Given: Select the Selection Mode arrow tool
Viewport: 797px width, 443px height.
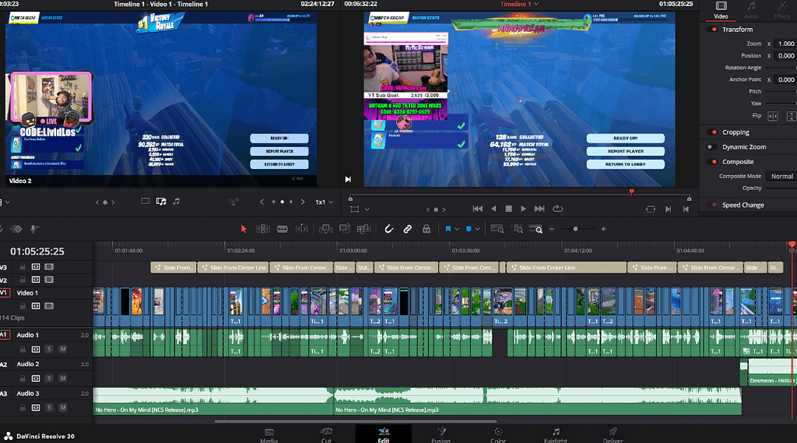Looking at the screenshot, I should point(244,229).
